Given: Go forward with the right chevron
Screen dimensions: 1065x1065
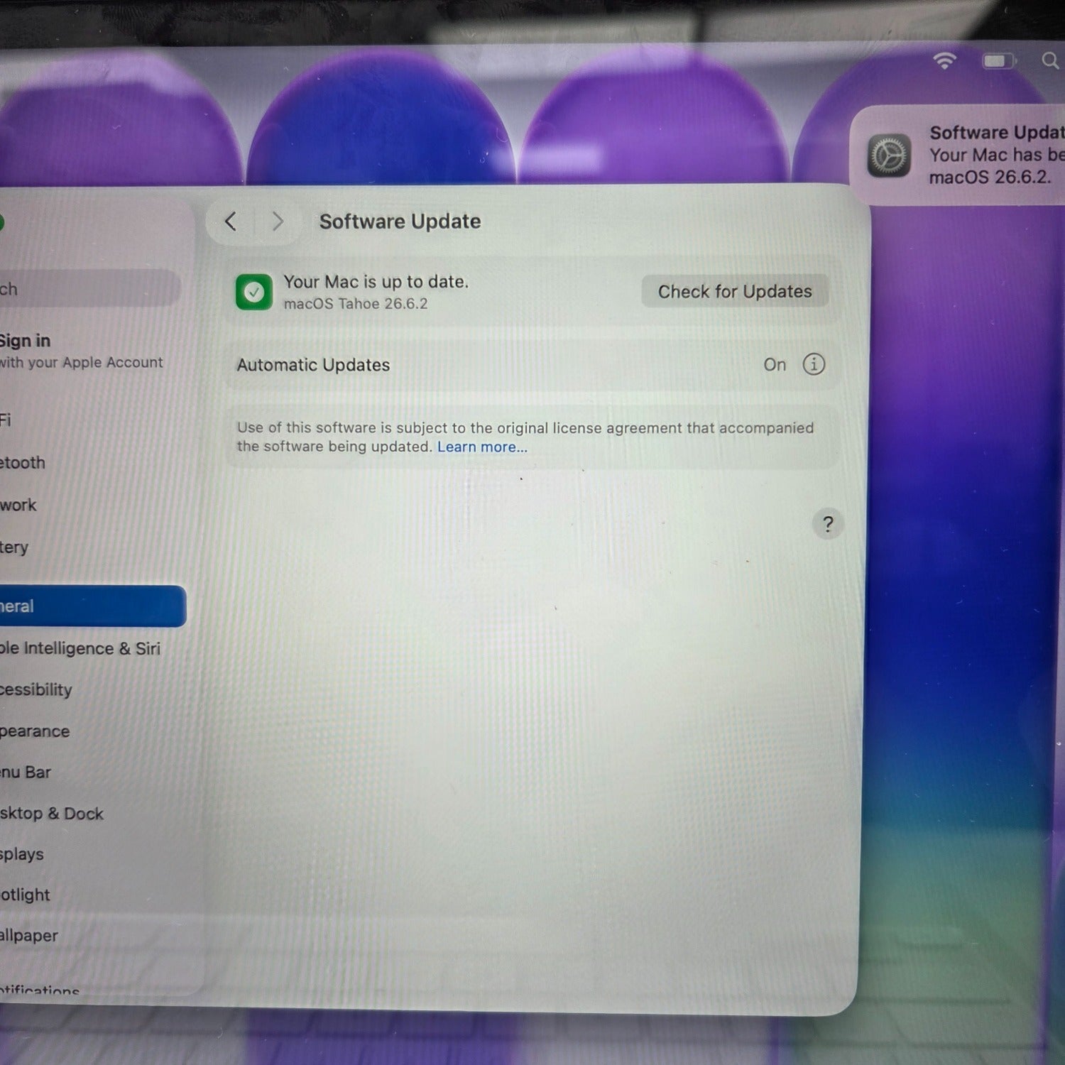Looking at the screenshot, I should pyautogui.click(x=278, y=222).
